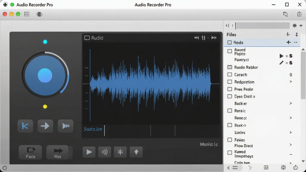The width and height of the screenshot is (306, 172).
Task: Click the screen icon beside Rudid
Action: pyautogui.click(x=87, y=38)
